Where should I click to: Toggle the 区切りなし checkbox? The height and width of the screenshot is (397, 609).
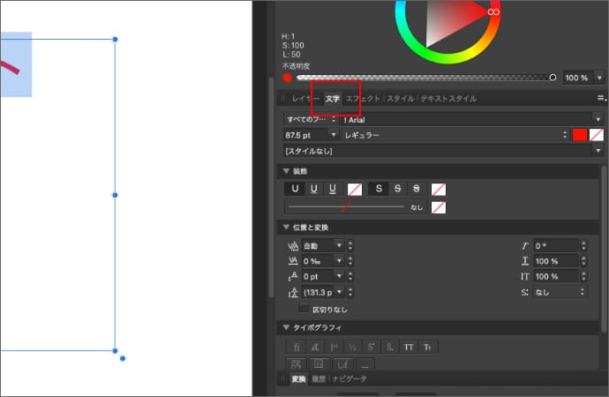[x=304, y=309]
